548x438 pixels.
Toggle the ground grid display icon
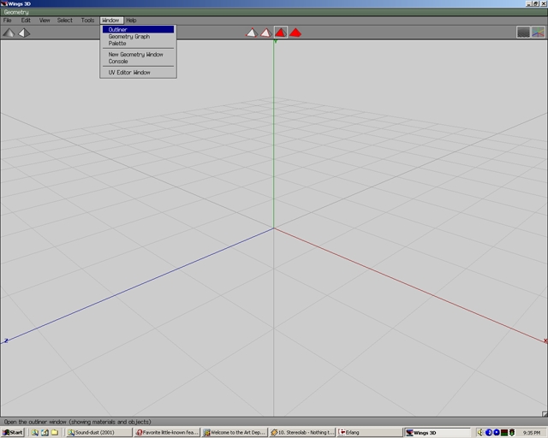[523, 33]
